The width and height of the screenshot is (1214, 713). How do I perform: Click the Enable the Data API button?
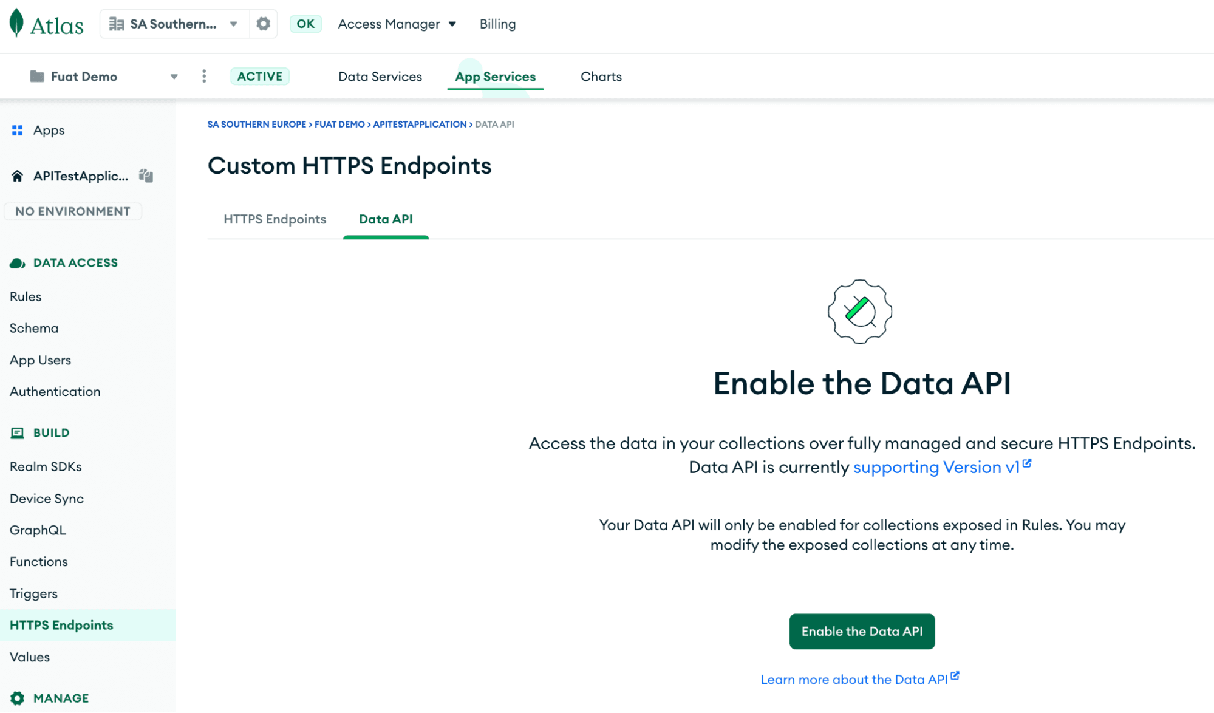862,631
